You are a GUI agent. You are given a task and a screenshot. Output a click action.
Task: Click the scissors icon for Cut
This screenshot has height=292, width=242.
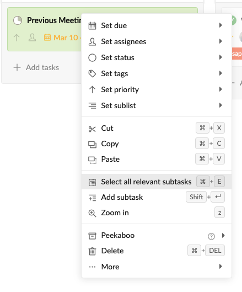[92, 129]
